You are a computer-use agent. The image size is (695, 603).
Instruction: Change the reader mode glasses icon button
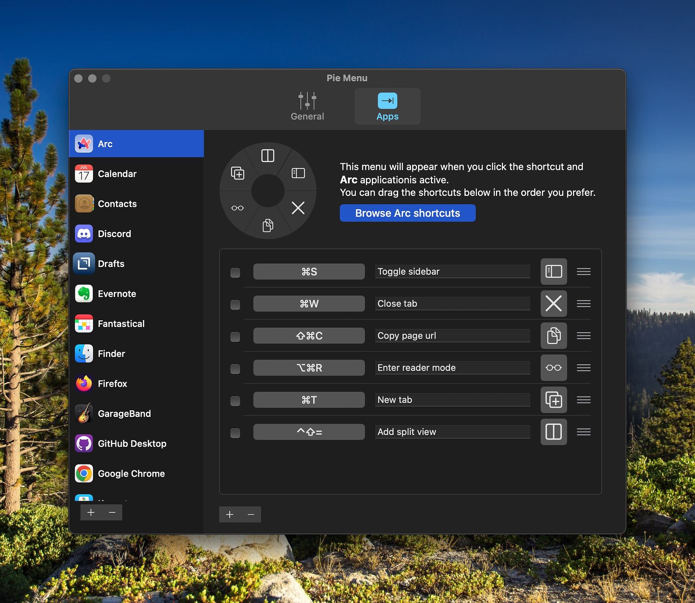point(554,368)
